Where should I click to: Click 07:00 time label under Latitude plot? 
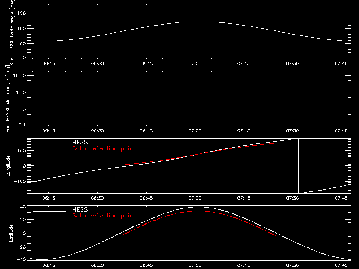[x=195, y=265]
